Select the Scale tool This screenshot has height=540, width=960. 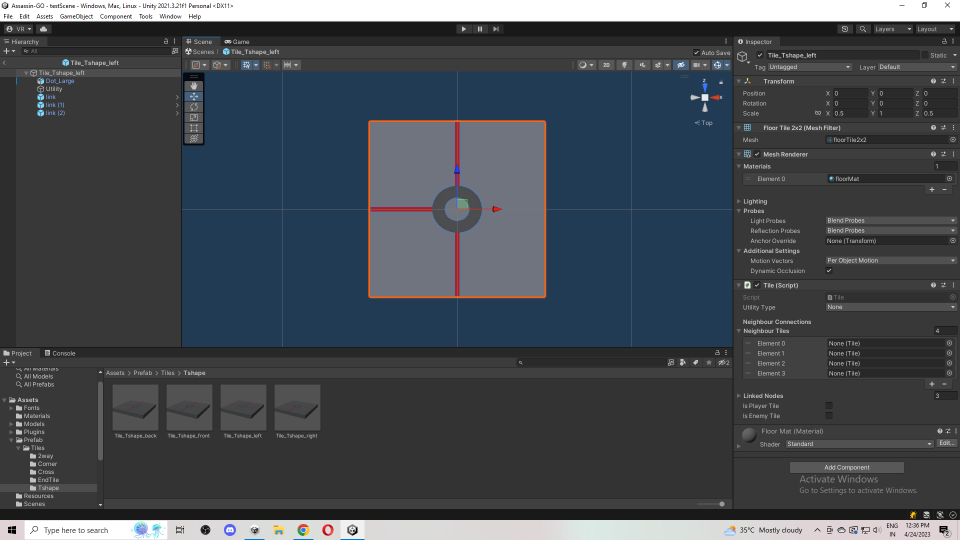(x=194, y=117)
